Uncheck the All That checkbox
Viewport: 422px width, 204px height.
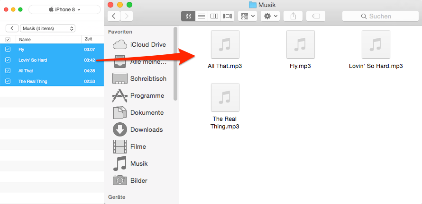[8, 71]
